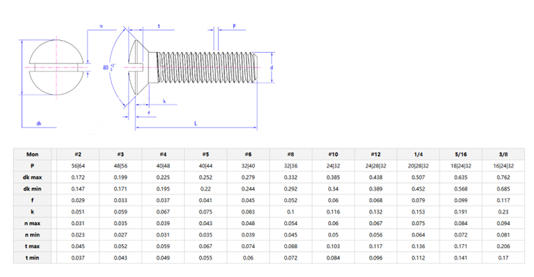Select the 0.762 dk max cell
Screen dimensions: 534x277
[503, 177]
